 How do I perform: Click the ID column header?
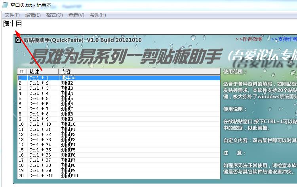22,72
